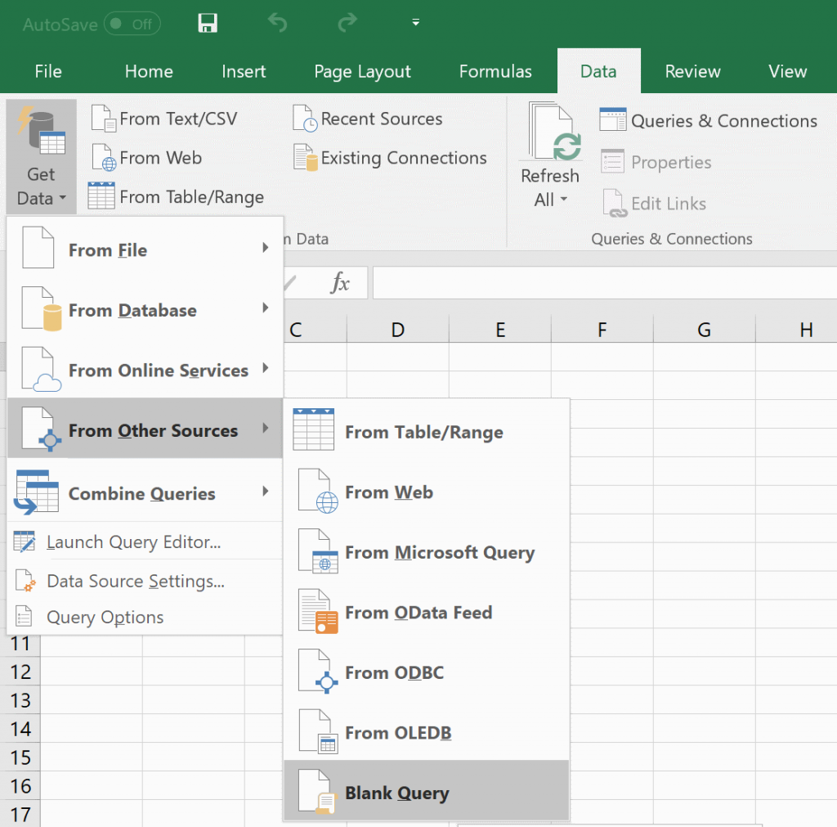Click the Existing Connections icon
This screenshot has width=837, height=827.
click(305, 158)
